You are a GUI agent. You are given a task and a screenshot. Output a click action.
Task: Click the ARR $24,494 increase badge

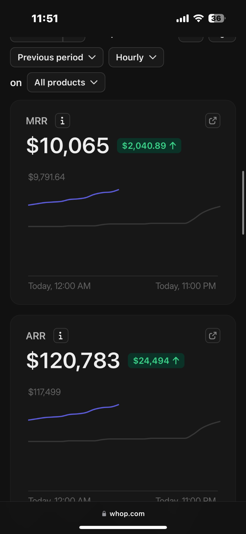tap(156, 361)
